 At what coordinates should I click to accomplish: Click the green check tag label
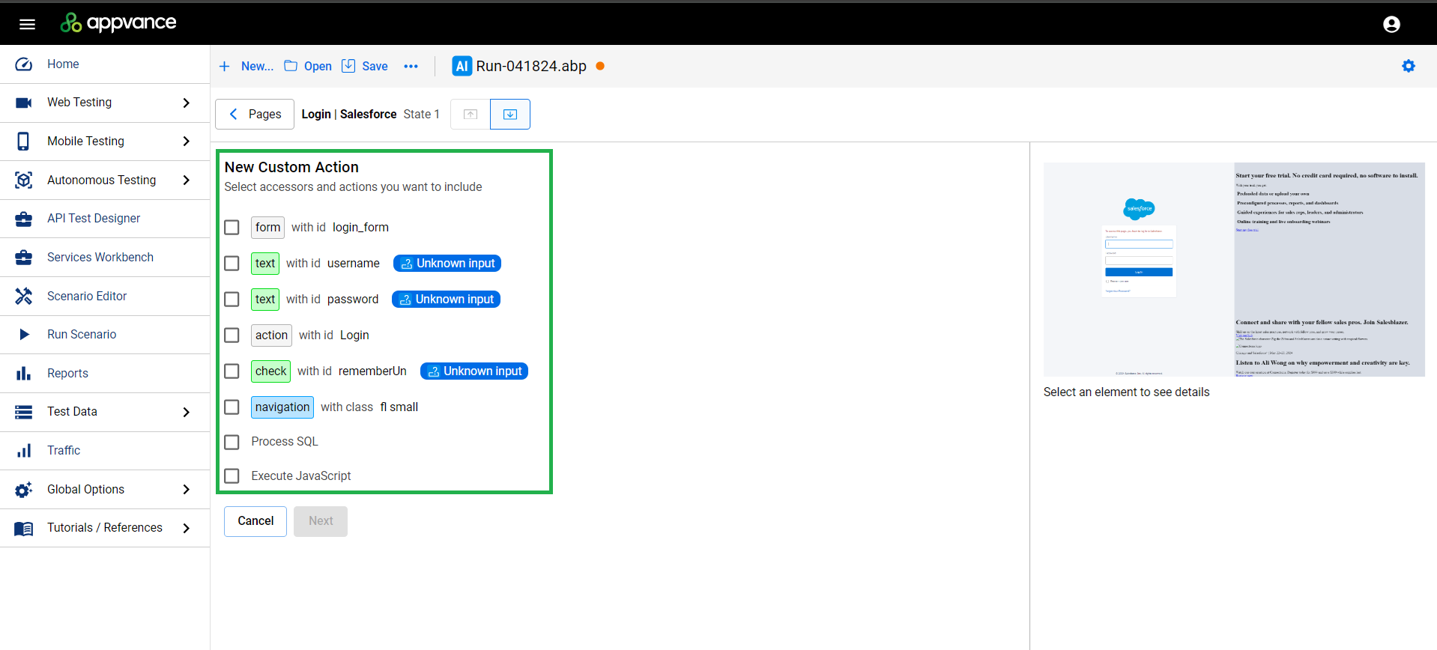click(270, 371)
